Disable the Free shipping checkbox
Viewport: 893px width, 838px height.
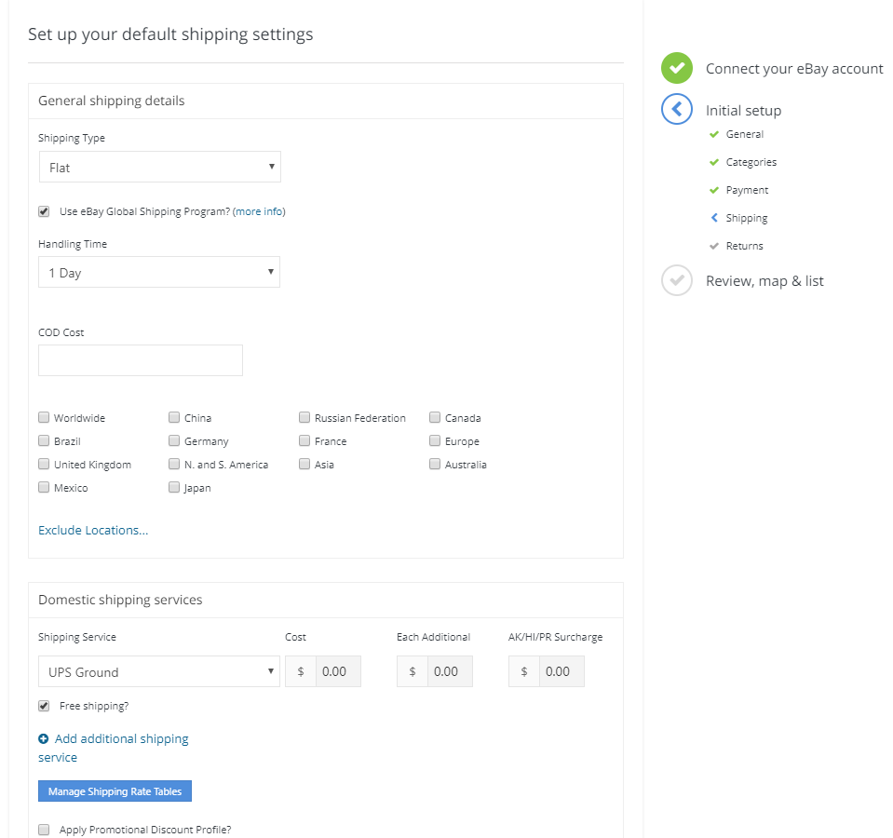coord(44,706)
